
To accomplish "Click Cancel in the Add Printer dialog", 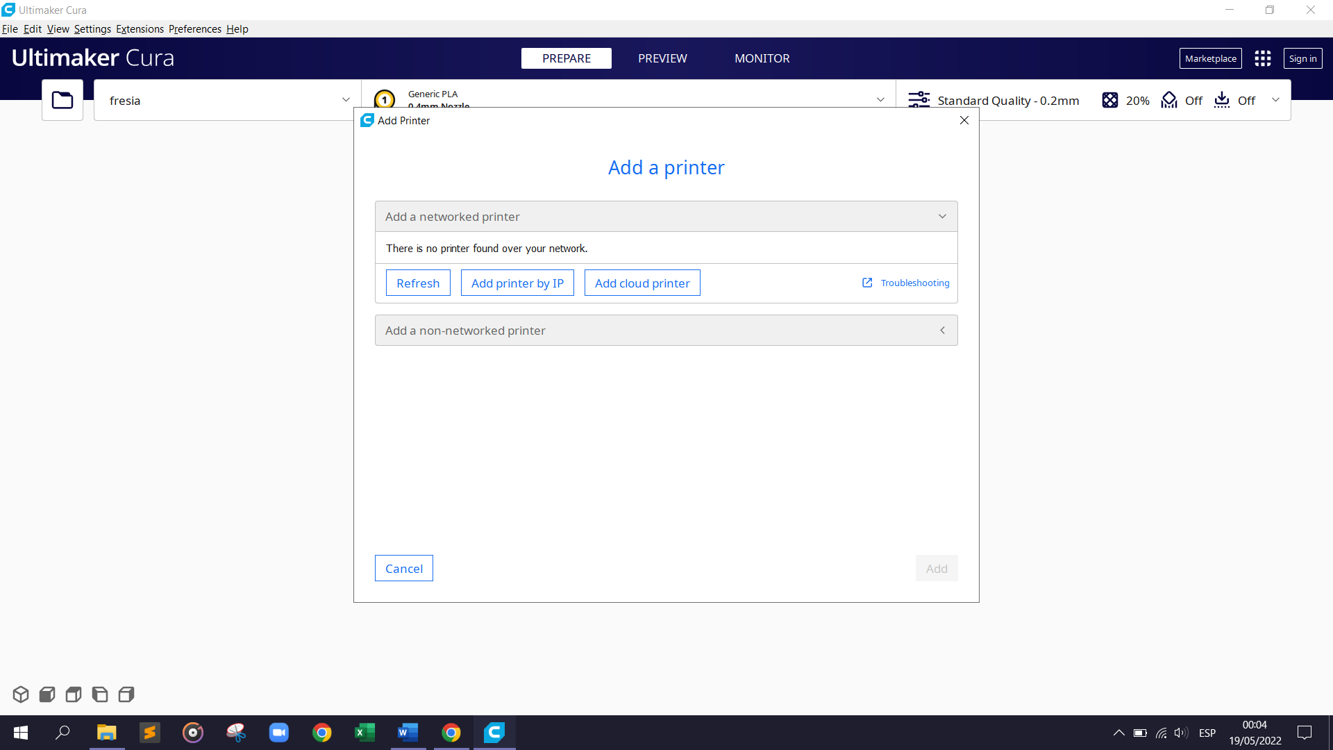I will pyautogui.click(x=403, y=568).
